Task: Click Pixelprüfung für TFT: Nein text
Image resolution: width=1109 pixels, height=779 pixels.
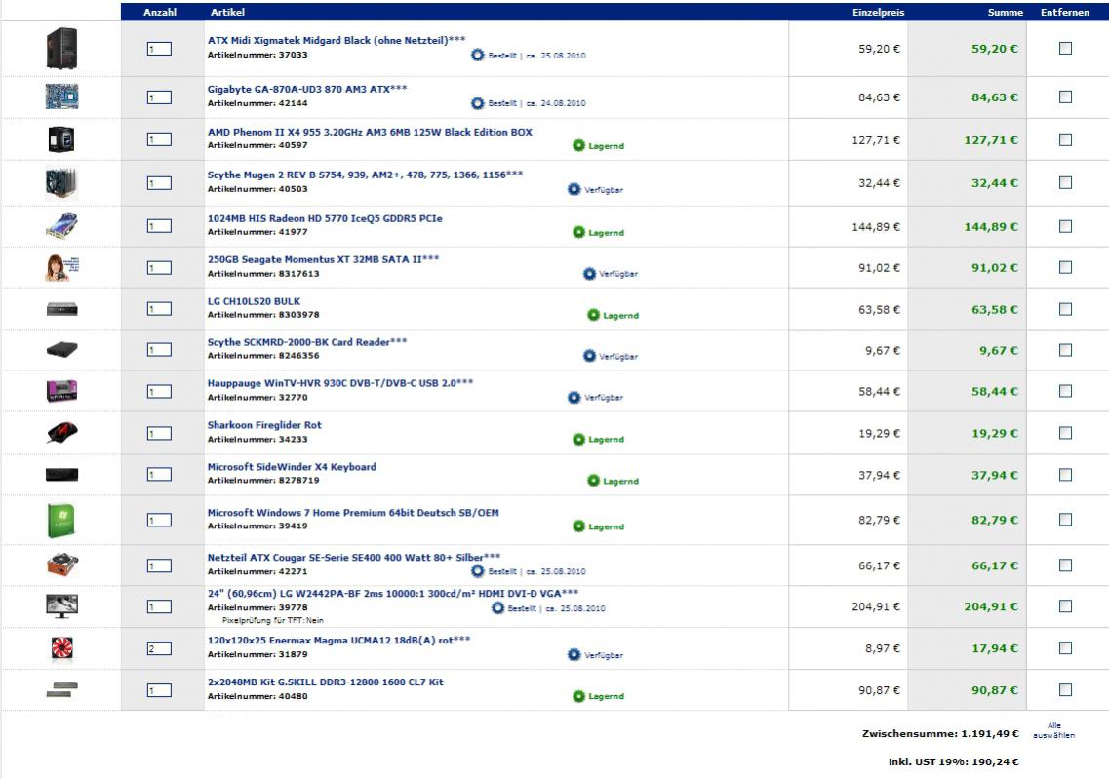Action: point(273,621)
